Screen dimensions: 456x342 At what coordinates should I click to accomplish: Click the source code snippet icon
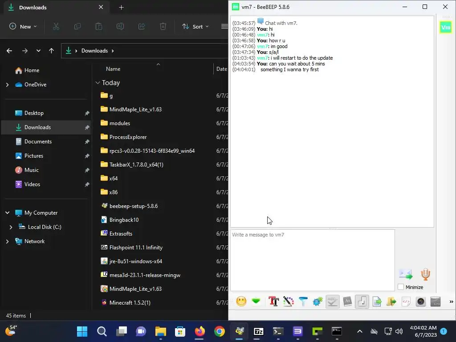click(406, 301)
